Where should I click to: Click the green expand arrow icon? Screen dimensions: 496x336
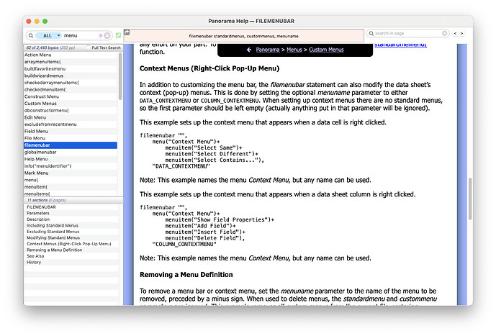pos(118,35)
